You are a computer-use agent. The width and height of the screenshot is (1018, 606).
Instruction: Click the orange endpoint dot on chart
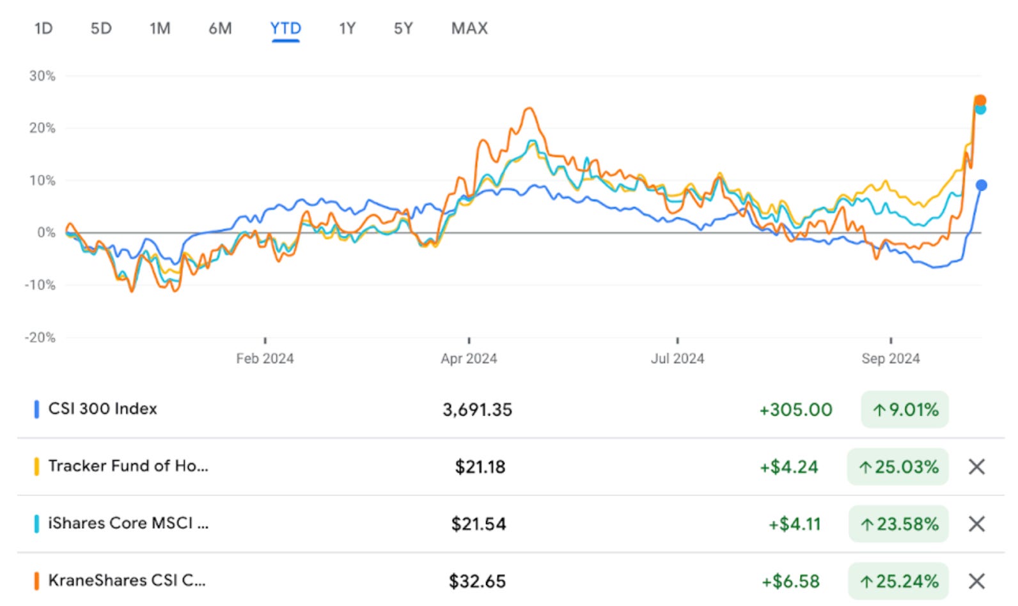tap(980, 100)
